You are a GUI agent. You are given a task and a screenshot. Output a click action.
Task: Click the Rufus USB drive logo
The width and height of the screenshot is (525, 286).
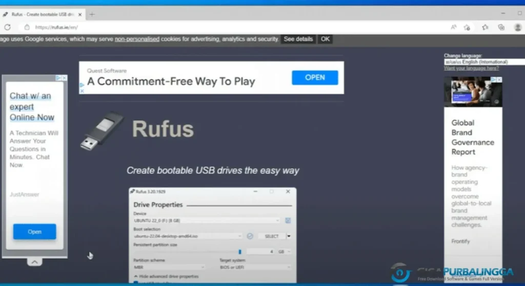[102, 130]
